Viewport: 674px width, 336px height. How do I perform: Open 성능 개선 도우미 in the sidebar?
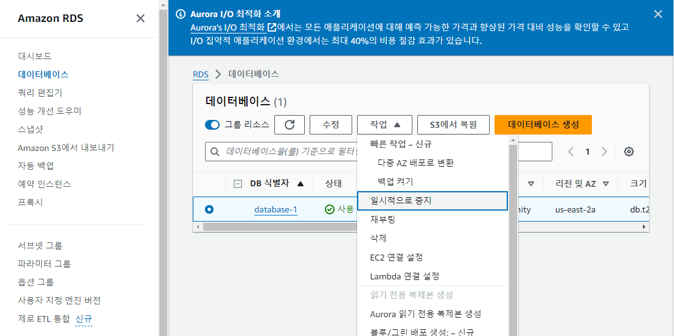pyautogui.click(x=49, y=111)
